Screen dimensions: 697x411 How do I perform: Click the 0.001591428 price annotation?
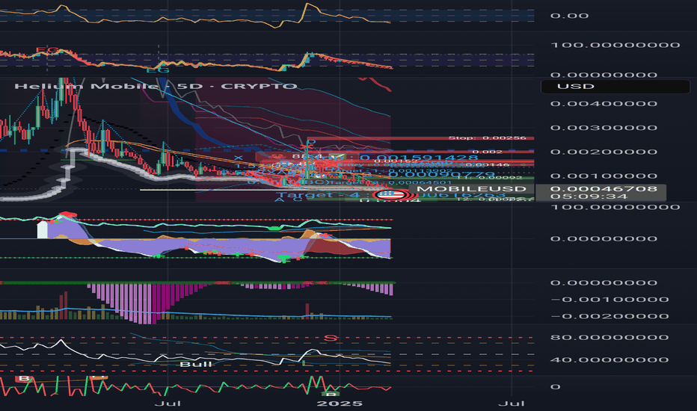[419, 158]
